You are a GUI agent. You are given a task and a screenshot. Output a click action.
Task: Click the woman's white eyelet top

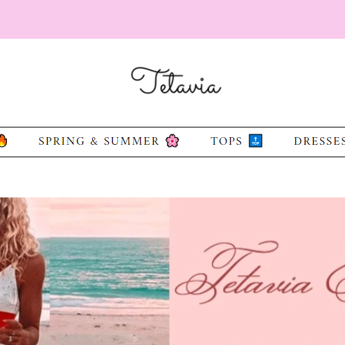click(8, 289)
